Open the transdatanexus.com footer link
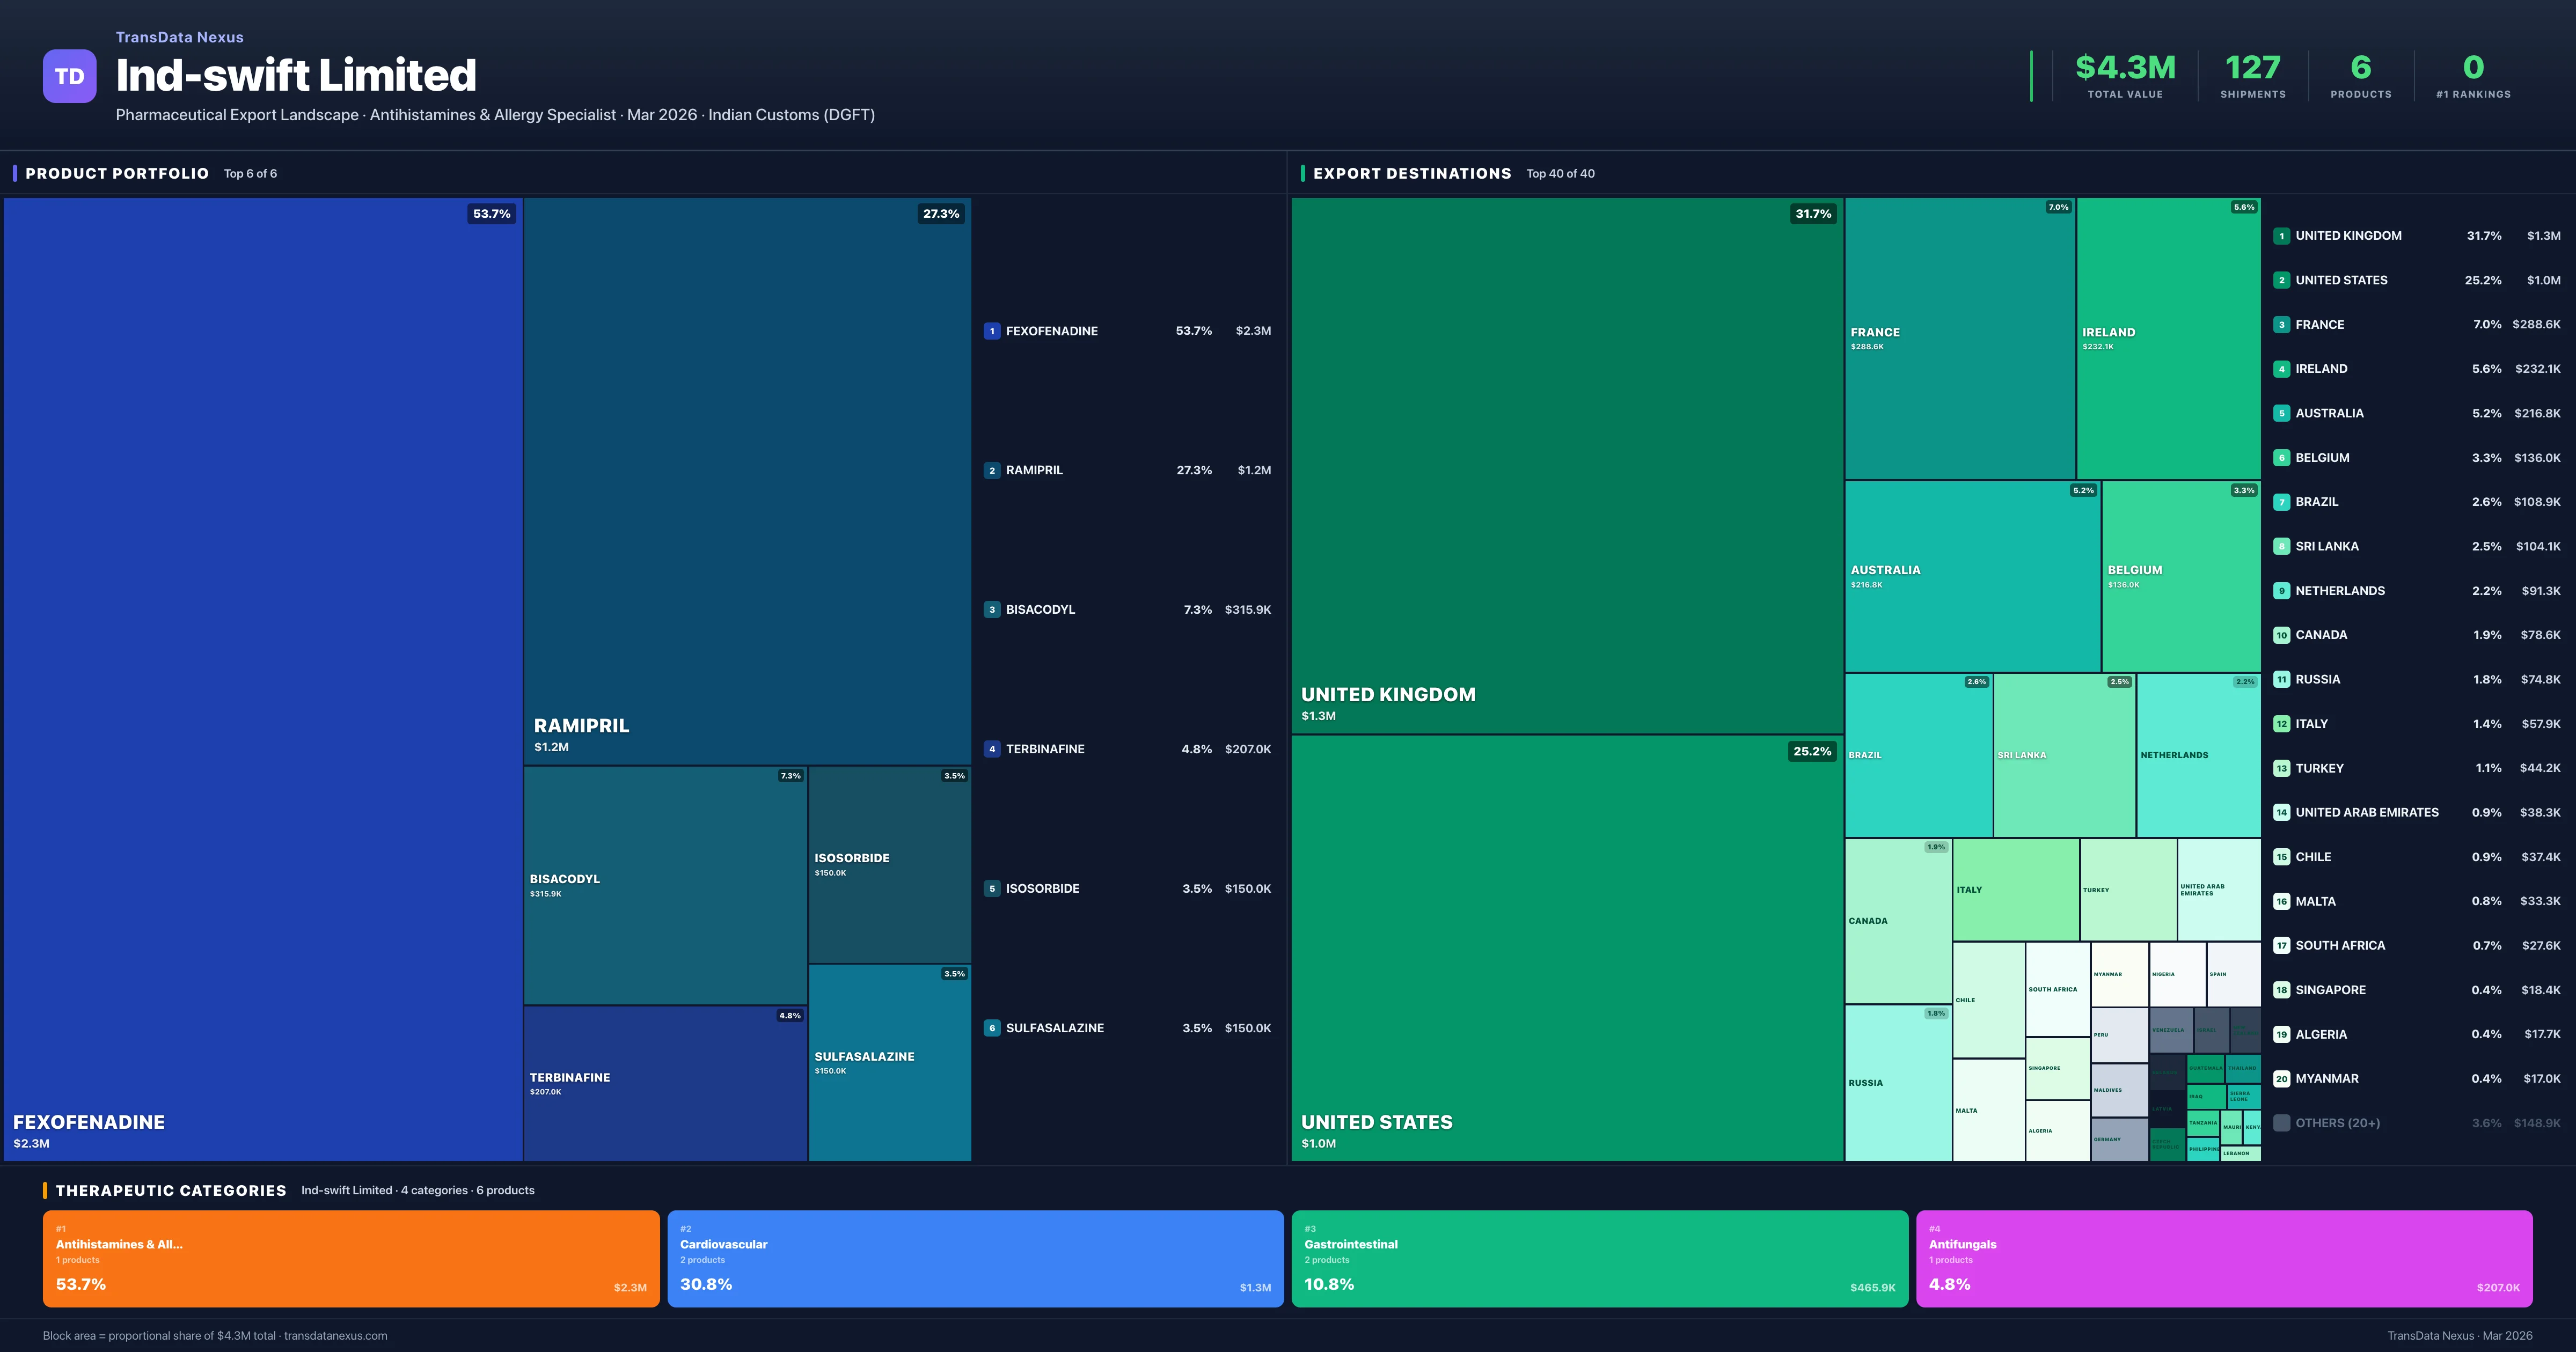 pyautogui.click(x=336, y=1335)
